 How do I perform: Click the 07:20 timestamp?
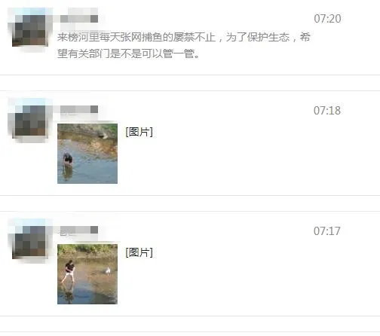click(327, 19)
